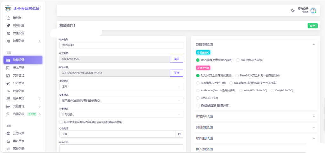Expand the 其他功能配置 section
This screenshot has height=153, width=325.
(255, 127)
